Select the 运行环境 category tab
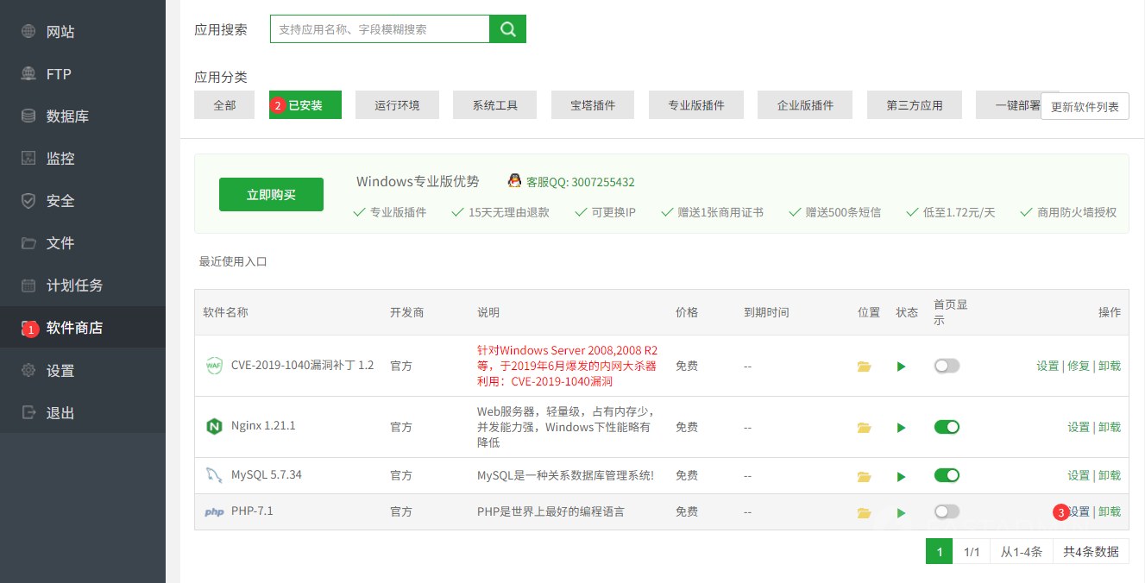This screenshot has height=583, width=1145. pos(397,105)
